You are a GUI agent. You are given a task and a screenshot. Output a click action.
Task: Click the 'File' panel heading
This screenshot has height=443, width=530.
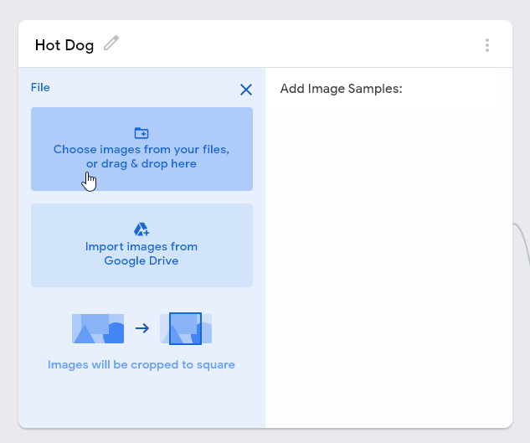(x=40, y=87)
